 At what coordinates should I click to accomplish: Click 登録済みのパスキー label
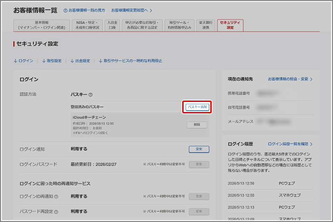tap(87, 107)
